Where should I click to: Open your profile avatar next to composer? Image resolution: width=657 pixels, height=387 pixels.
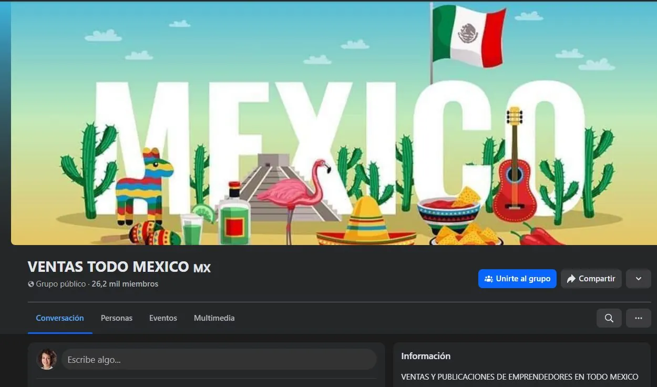(x=47, y=359)
